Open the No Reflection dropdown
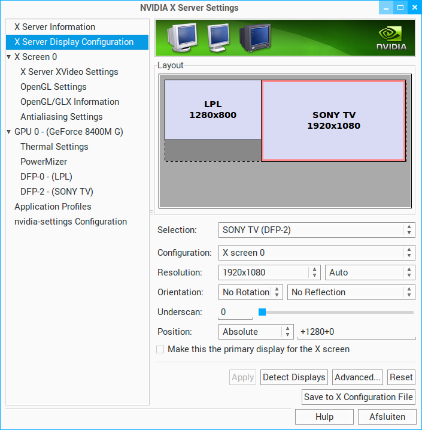The height and width of the screenshot is (430, 422). coord(351,292)
